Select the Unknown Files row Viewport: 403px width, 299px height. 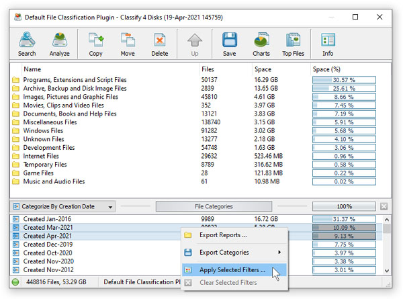pos(200,139)
